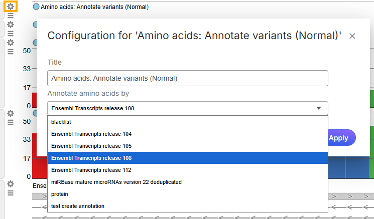Image resolution: width=374 pixels, height=219 pixels.
Task: Click the orange-highlighted settings gear icon
Action: click(10, 7)
